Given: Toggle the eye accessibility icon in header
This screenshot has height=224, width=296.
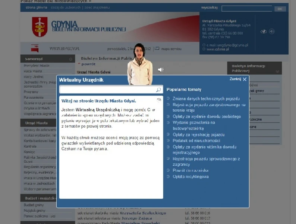Looking at the screenshot, I should pos(264,31).
